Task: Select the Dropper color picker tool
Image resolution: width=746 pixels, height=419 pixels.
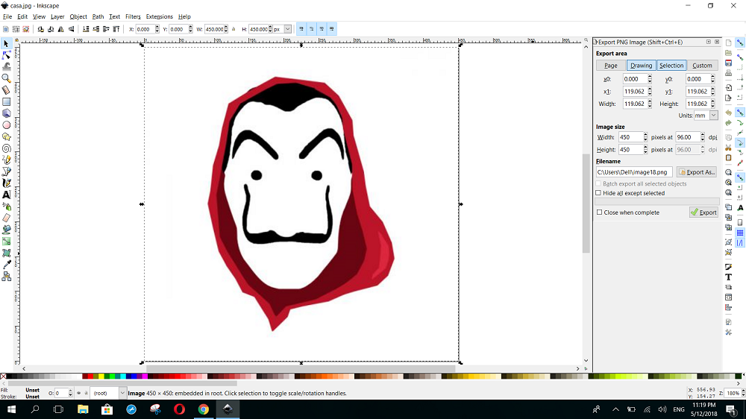Action: [x=6, y=265]
